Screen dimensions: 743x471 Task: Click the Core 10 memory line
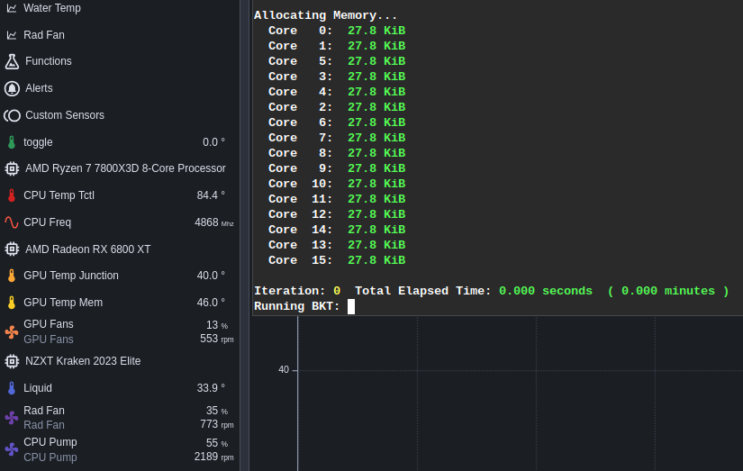337,184
